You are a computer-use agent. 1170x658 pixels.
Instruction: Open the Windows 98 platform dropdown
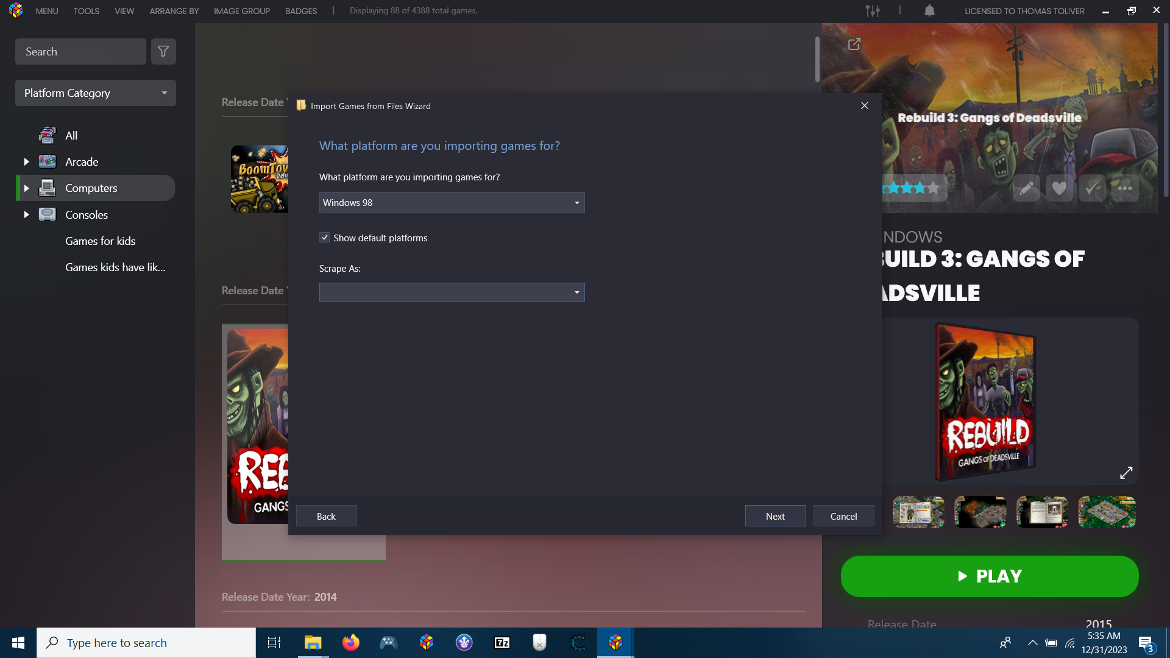point(452,203)
